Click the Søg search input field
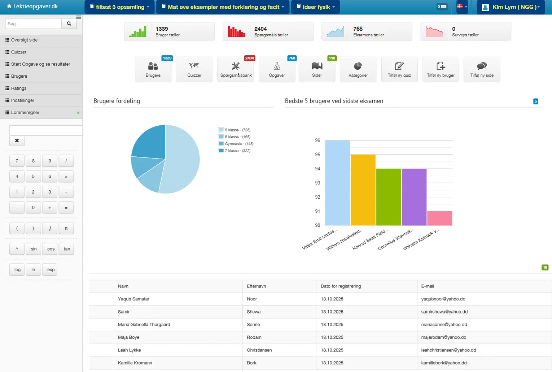Screen dimensions: 552x372 coord(34,24)
